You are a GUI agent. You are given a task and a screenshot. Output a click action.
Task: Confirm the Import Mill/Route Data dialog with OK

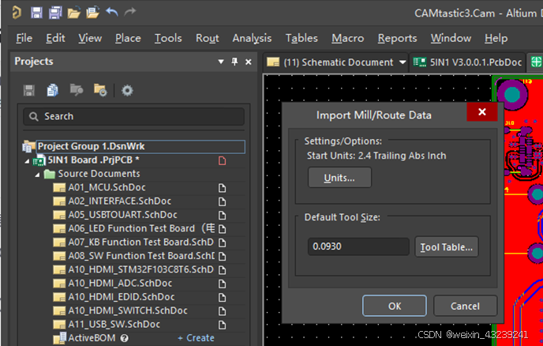click(395, 306)
